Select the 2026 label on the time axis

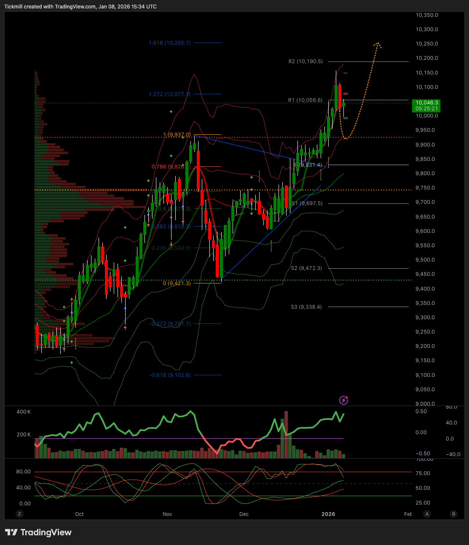pyautogui.click(x=328, y=514)
